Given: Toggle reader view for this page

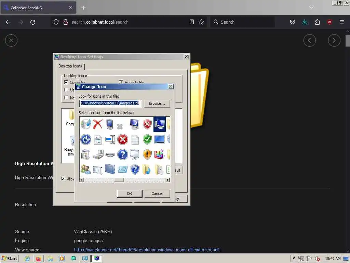Looking at the screenshot, I should coord(191,22).
